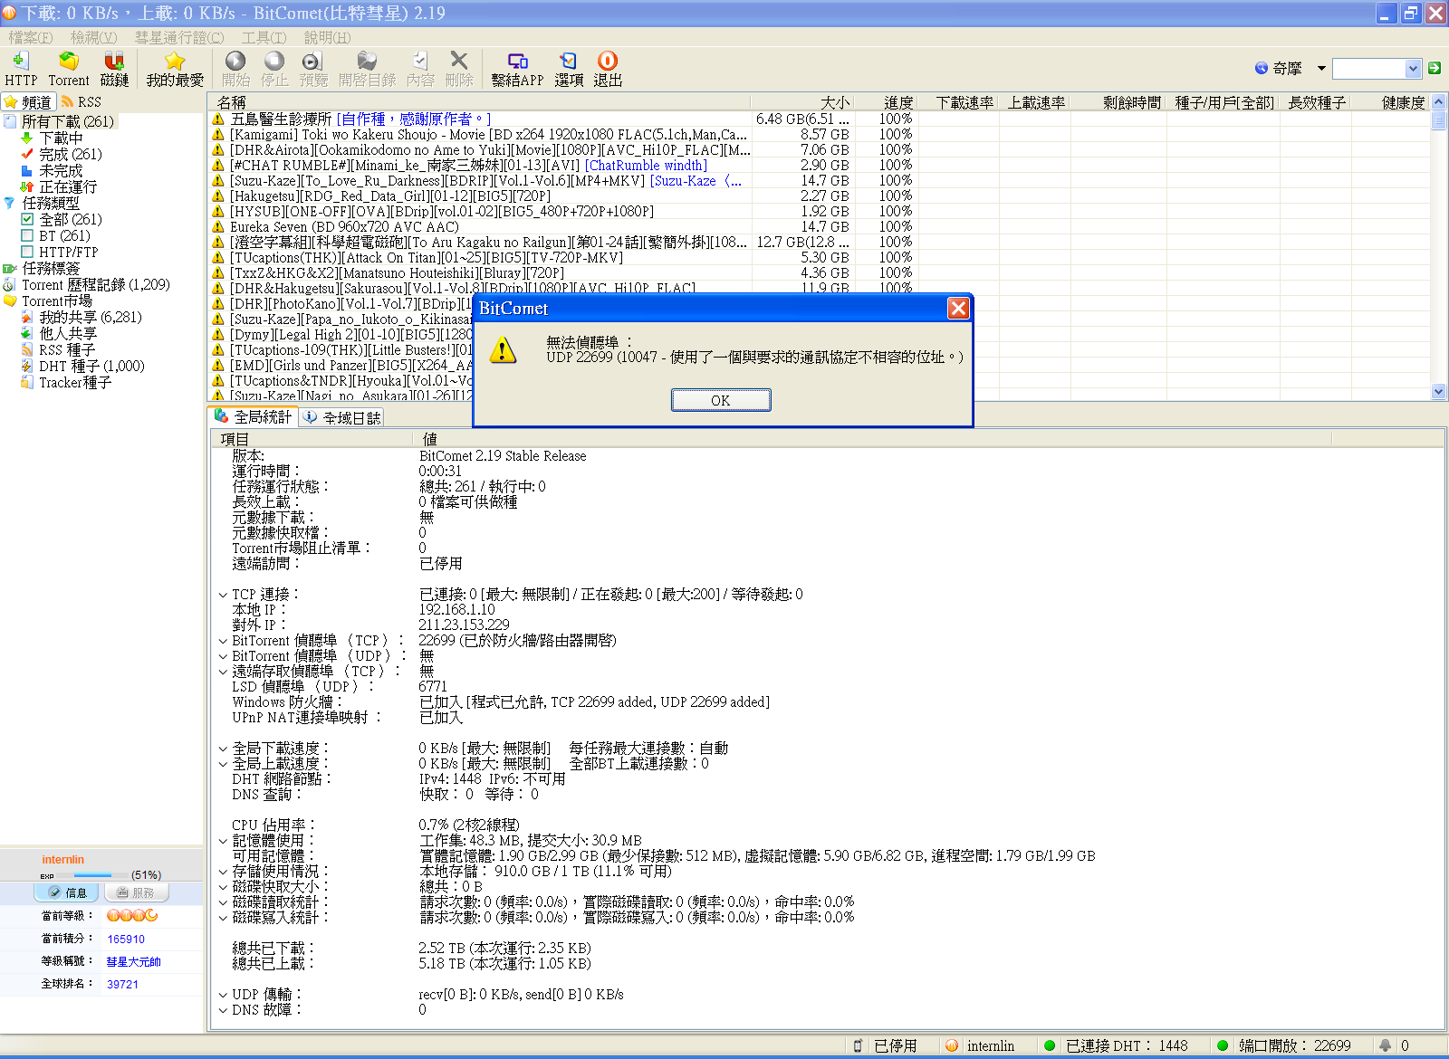
Task: Click inside the search input field
Action: click(1368, 69)
